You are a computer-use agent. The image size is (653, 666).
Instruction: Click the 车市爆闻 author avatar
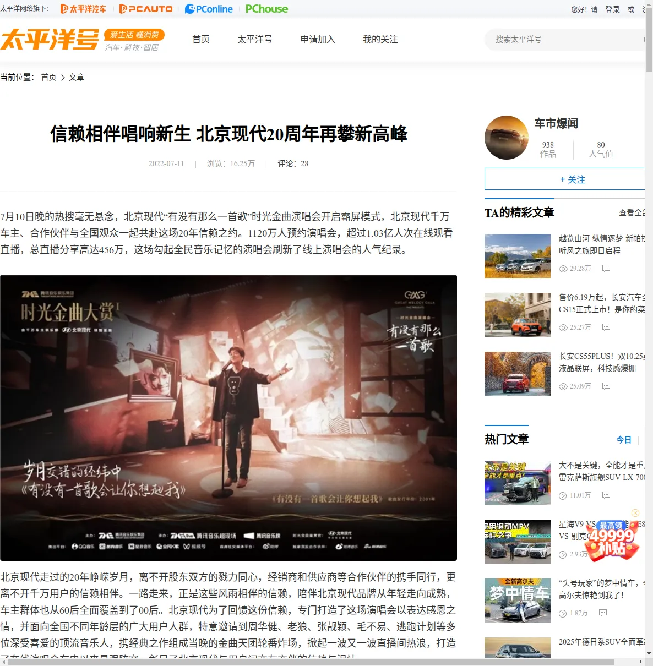click(507, 138)
